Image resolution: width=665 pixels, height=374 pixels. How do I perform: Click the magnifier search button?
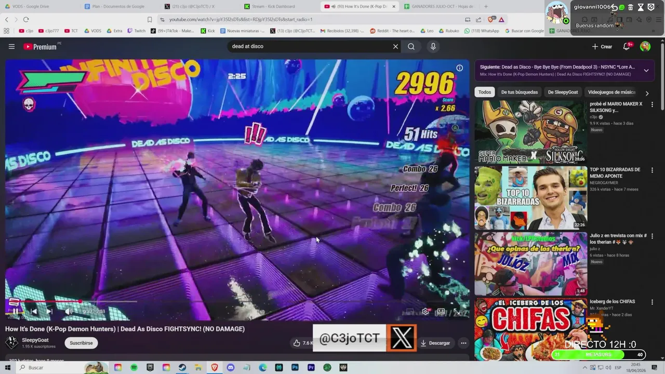411,46
